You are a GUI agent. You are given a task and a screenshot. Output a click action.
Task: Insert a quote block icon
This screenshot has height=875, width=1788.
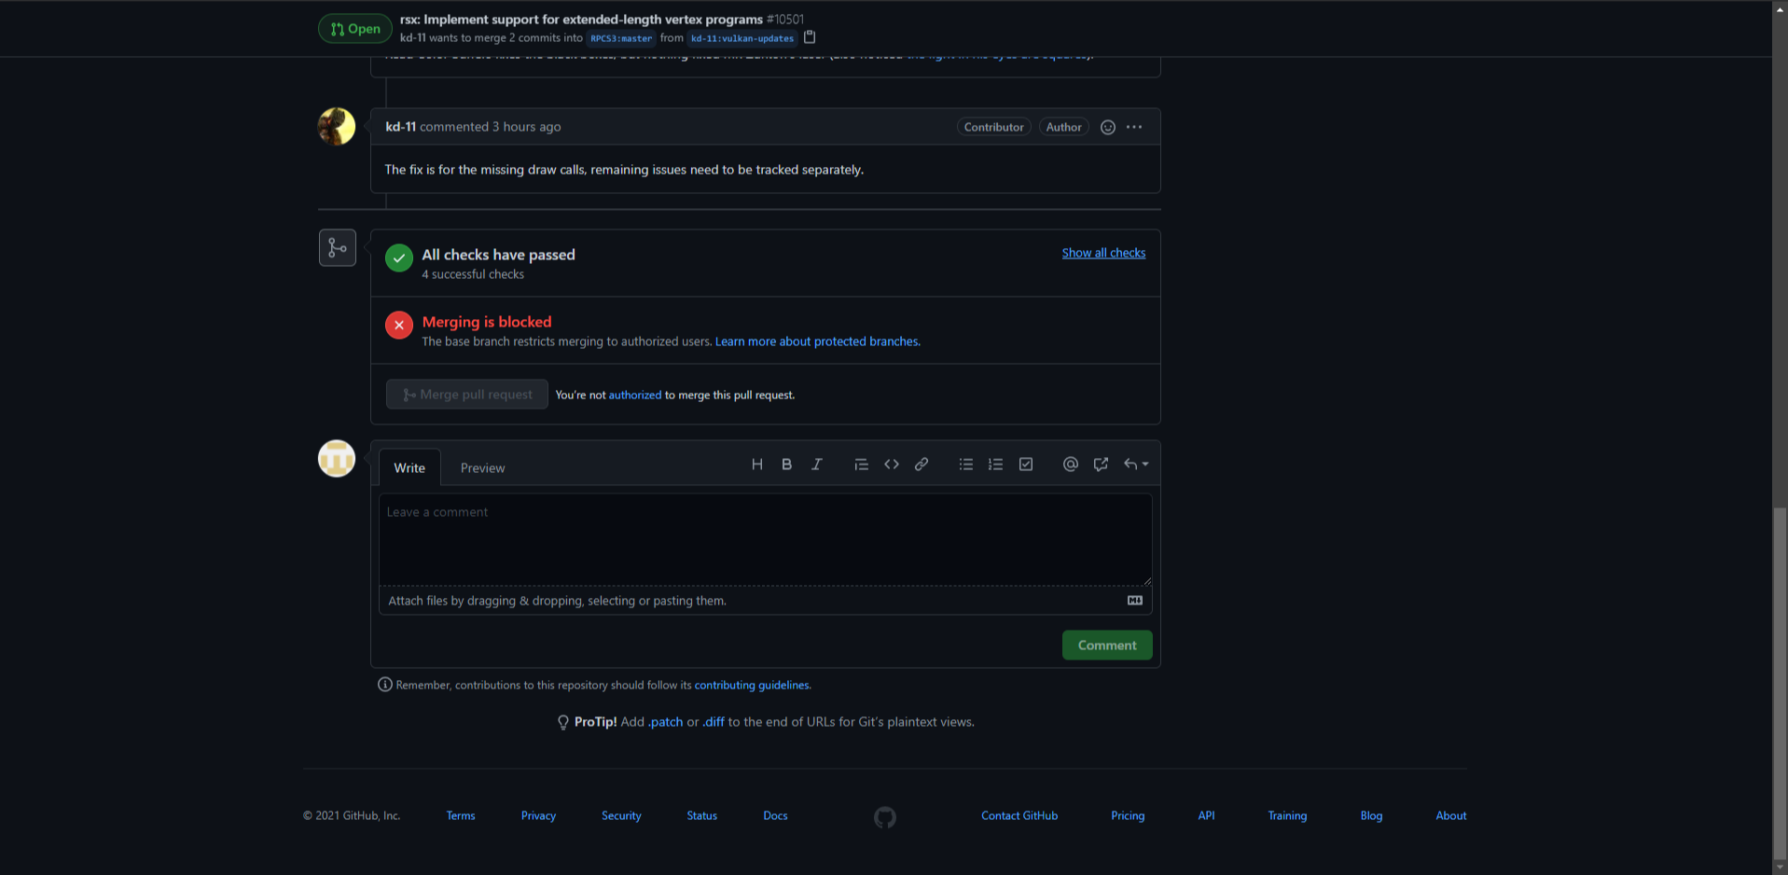[x=861, y=465]
